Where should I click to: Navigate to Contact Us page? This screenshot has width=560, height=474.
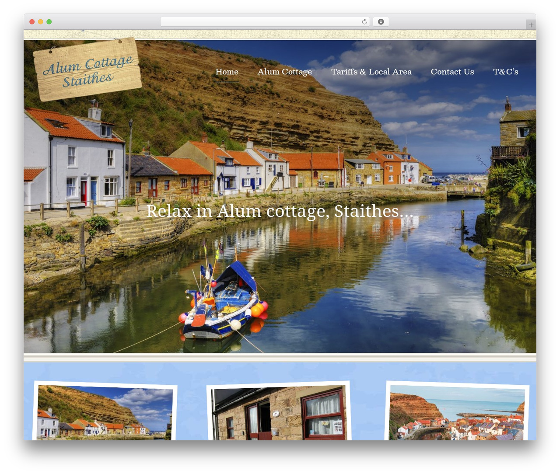[x=452, y=72]
